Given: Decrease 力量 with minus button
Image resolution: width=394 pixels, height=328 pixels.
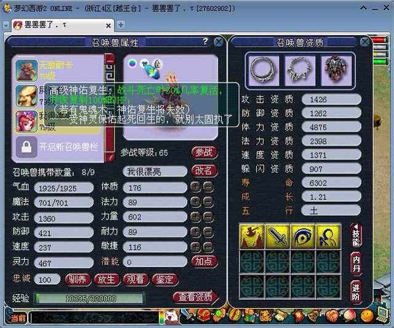Looking at the screenshot, I should tap(208, 217).
